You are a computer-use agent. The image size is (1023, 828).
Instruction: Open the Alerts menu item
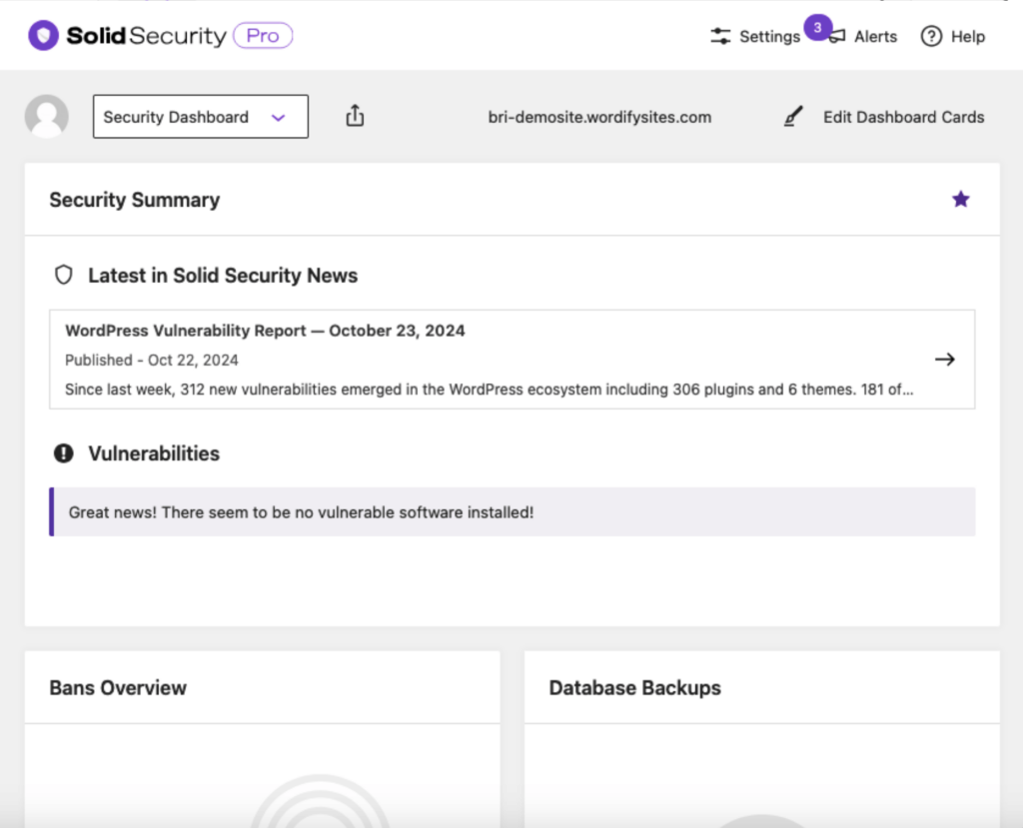(862, 37)
